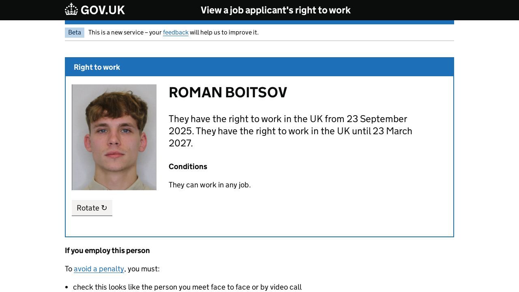Click 'They can work in any job' text
The height and width of the screenshot is (292, 519).
[x=210, y=185]
